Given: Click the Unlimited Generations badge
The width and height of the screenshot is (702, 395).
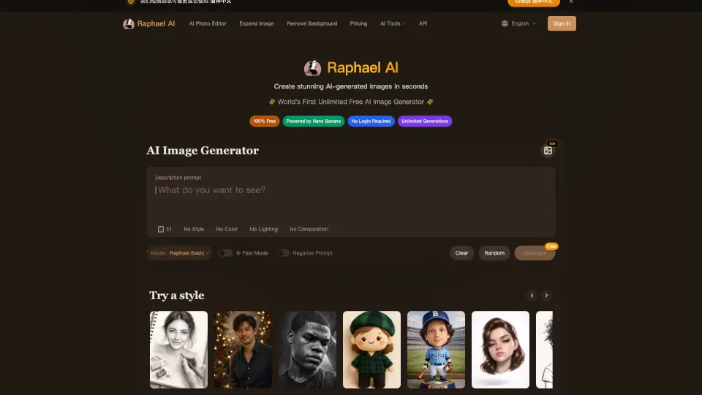Looking at the screenshot, I should click(x=425, y=121).
